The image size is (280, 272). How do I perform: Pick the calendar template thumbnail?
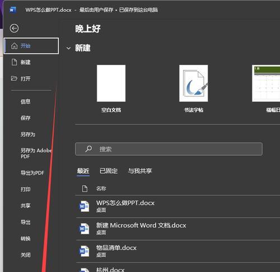point(266,84)
